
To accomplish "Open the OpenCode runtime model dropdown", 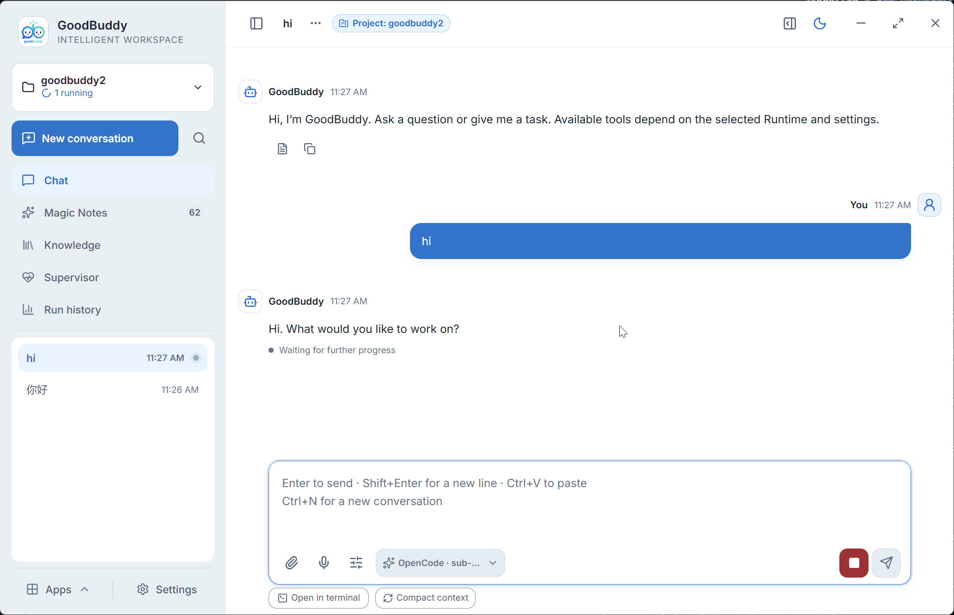I will tap(440, 563).
